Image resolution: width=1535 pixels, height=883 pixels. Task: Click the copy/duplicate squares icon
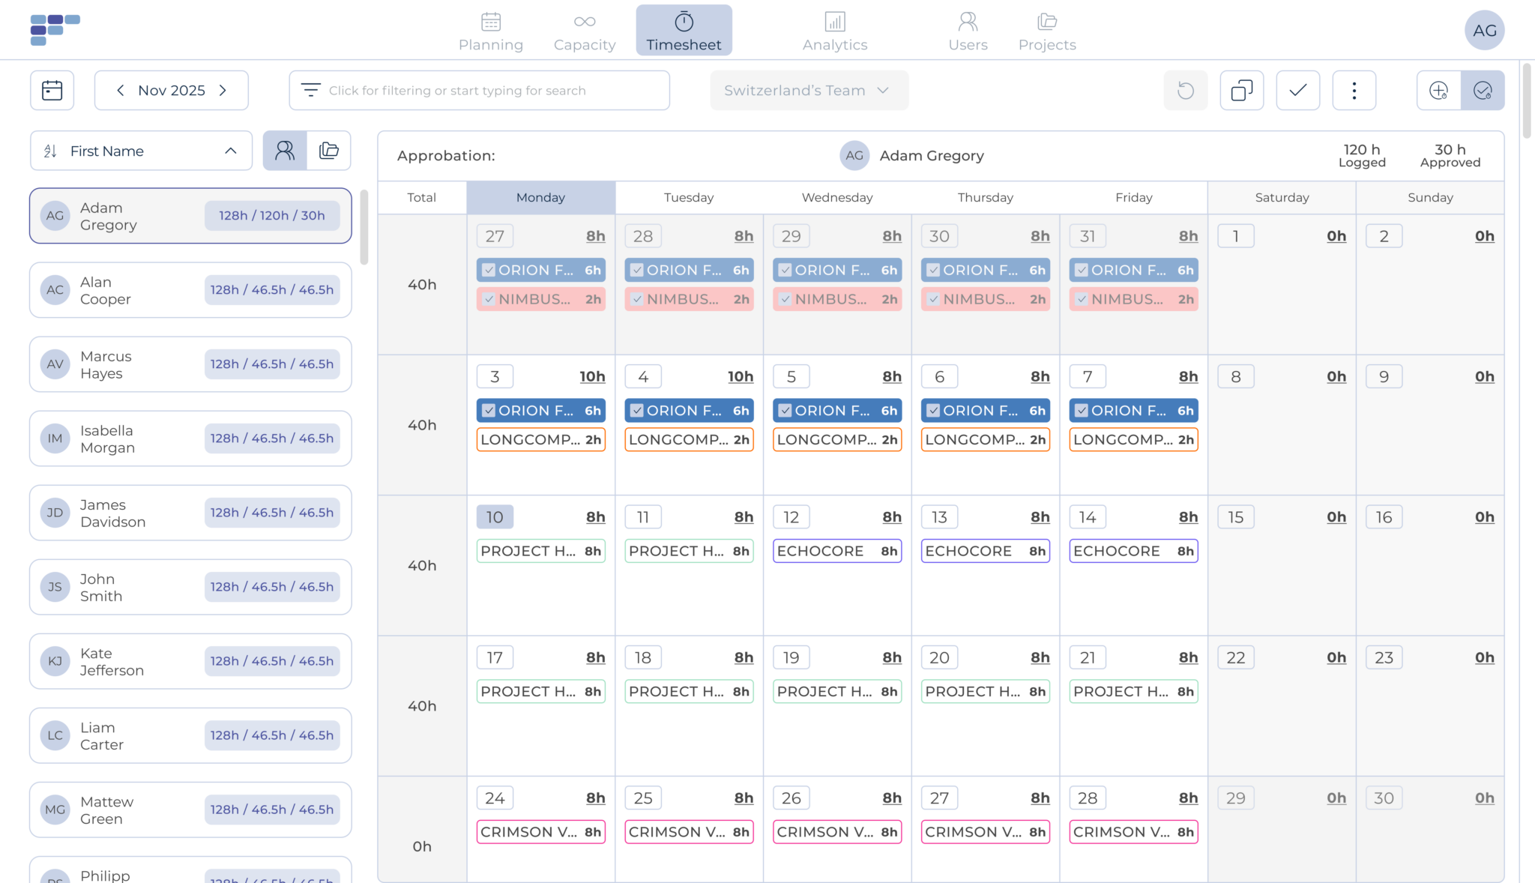pos(1241,91)
